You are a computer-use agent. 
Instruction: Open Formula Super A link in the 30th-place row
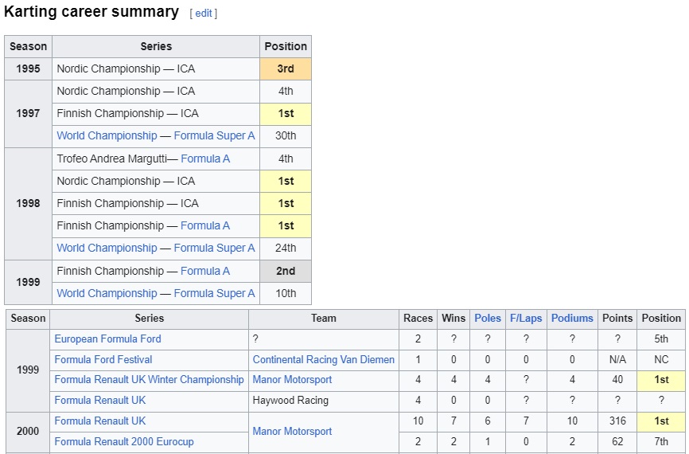pyautogui.click(x=214, y=135)
